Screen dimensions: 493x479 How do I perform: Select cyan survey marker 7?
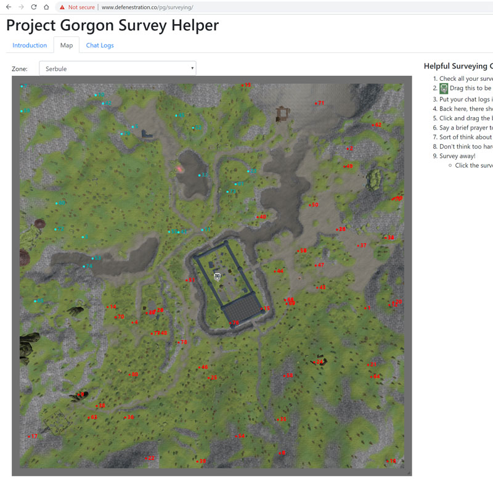pos(24,86)
